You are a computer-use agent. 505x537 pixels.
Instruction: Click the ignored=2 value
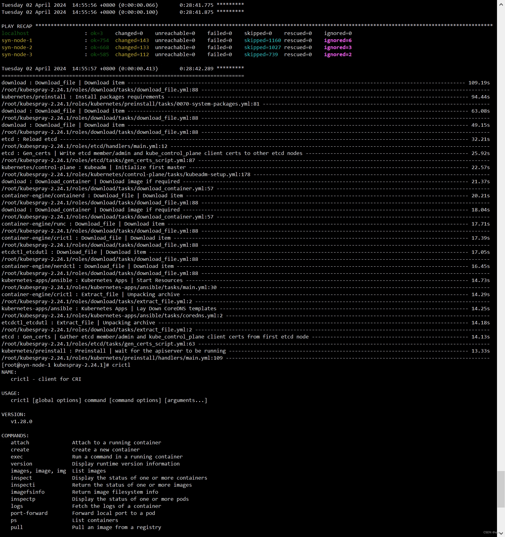pyautogui.click(x=338, y=54)
